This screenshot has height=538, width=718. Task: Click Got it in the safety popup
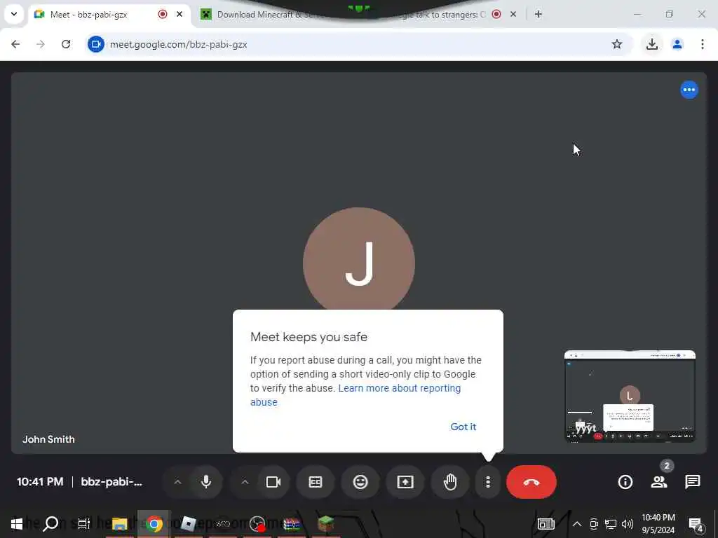coord(463,427)
